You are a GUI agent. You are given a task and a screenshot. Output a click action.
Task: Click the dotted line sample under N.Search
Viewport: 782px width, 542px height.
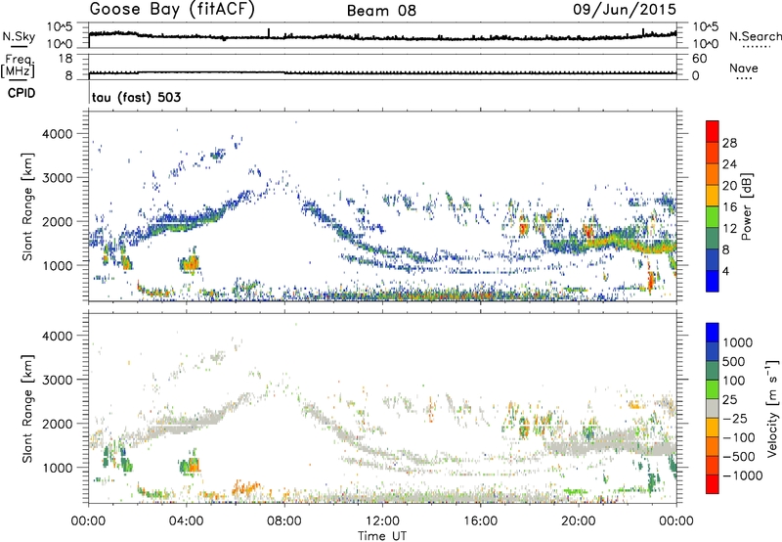coord(757,47)
